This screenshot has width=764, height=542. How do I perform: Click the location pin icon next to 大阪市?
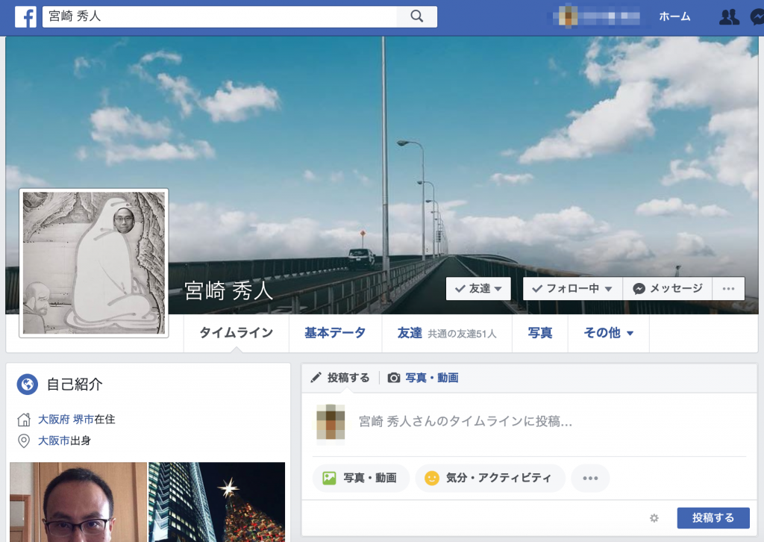coord(23,440)
